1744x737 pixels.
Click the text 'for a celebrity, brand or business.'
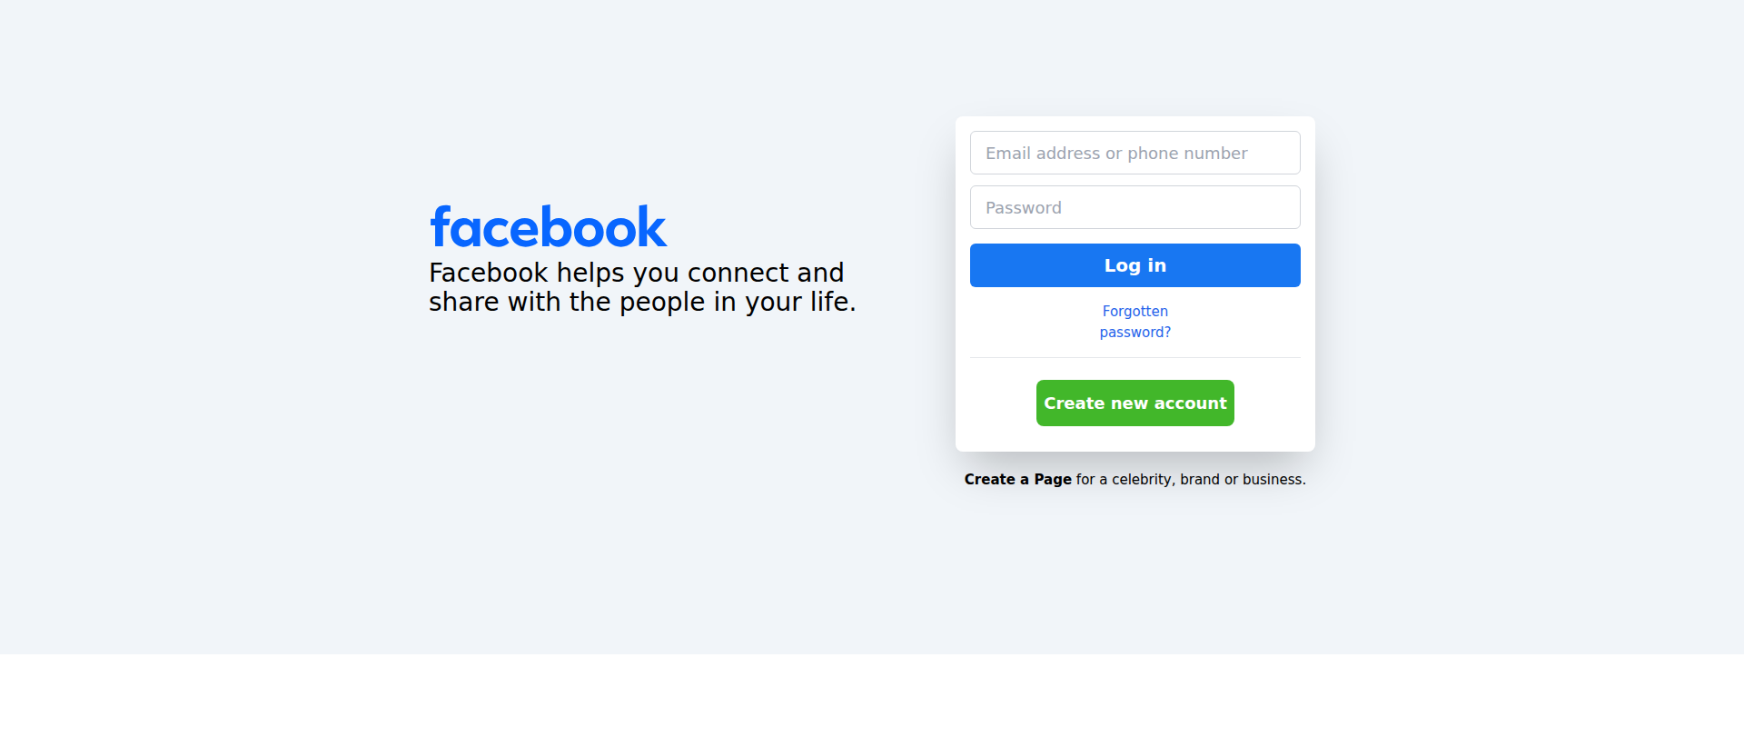1191,479
